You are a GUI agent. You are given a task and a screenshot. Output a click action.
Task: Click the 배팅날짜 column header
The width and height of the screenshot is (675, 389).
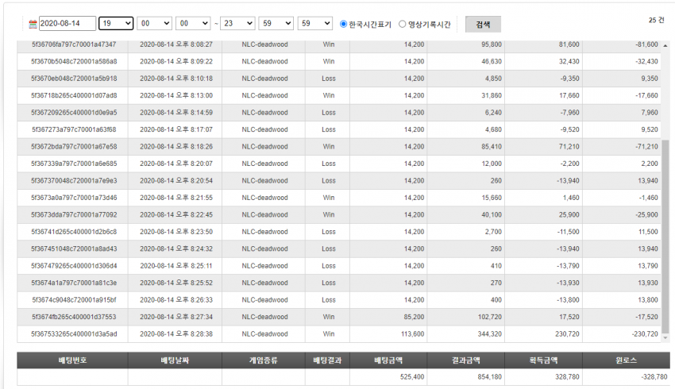click(175, 360)
